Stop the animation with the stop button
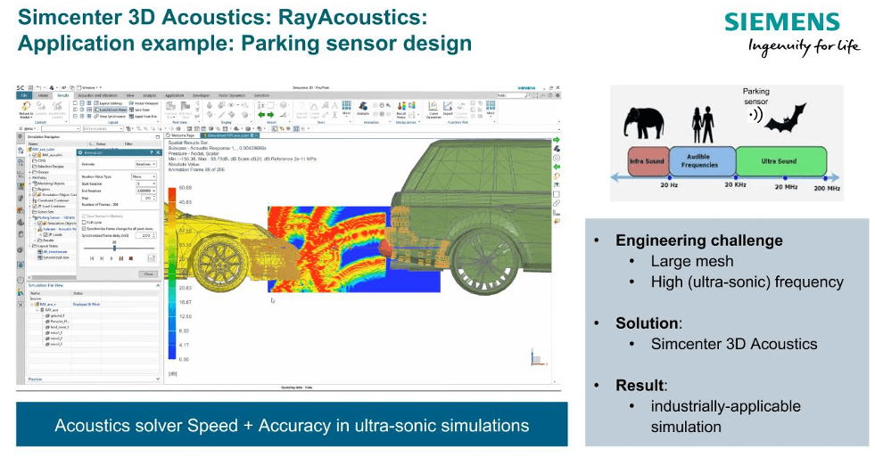Screen dimensions: 875x457 131,258
